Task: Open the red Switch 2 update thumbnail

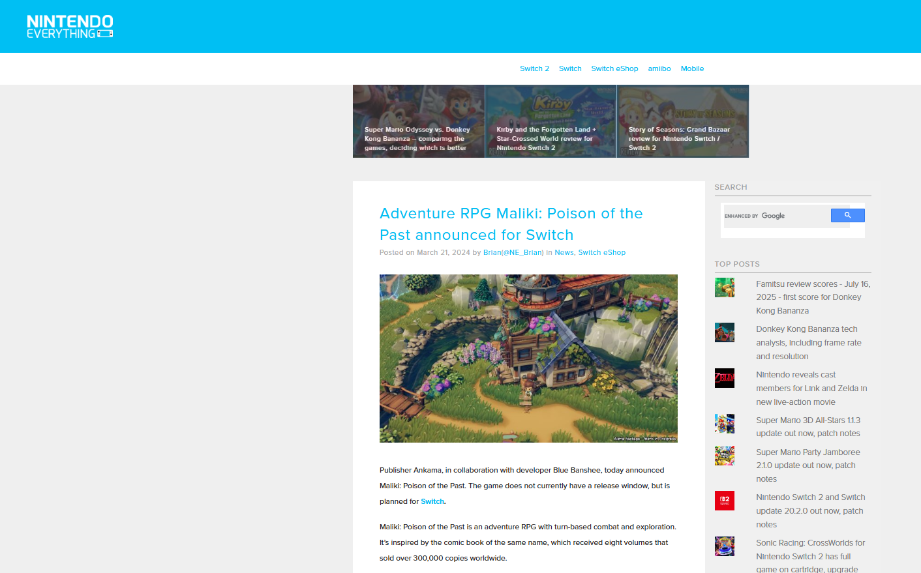Action: coord(724,501)
